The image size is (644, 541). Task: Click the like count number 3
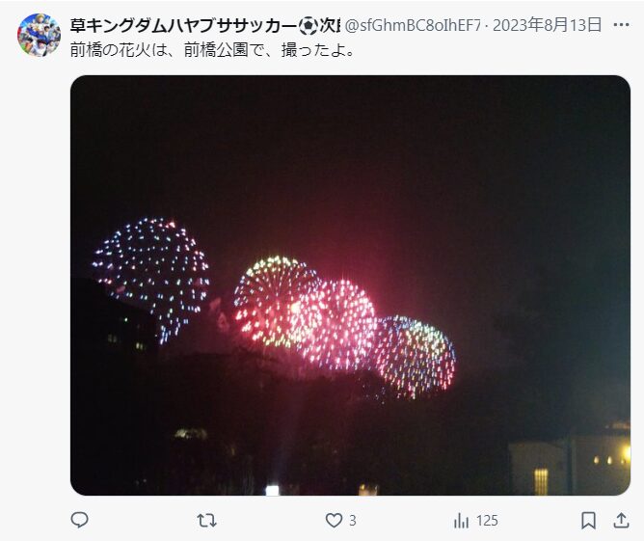(x=353, y=521)
